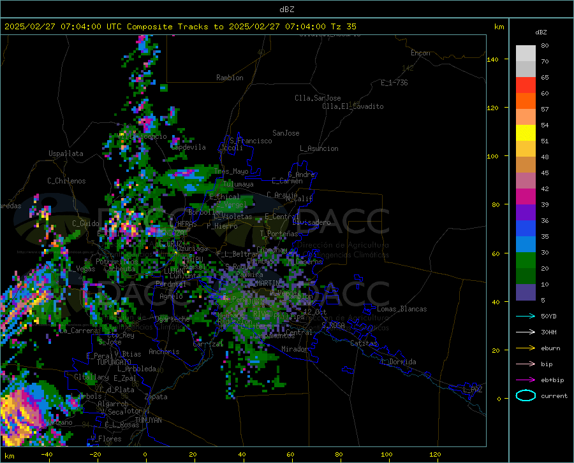The width and height of the screenshot is (574, 463).
Task: Click the 'Capdevila' map label
Action: pos(189,147)
